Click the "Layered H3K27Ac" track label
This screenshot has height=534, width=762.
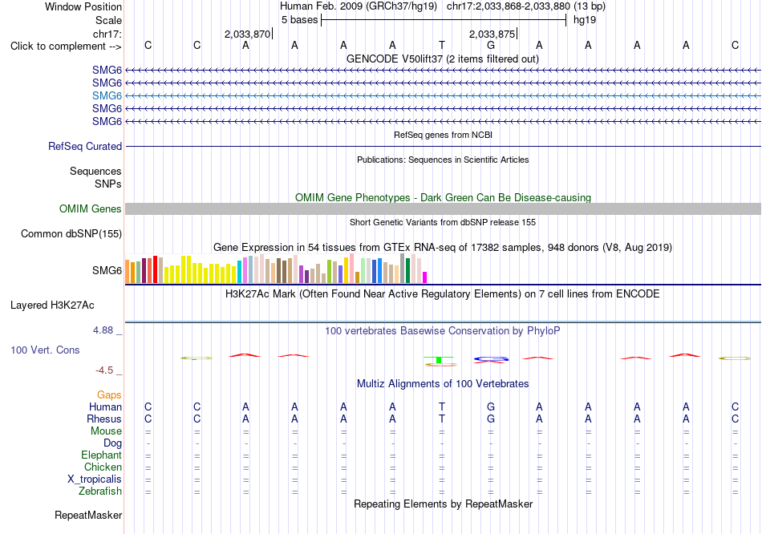pyautogui.click(x=52, y=305)
